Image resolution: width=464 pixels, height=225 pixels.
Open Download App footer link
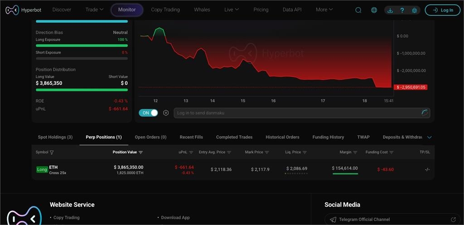tap(175, 218)
